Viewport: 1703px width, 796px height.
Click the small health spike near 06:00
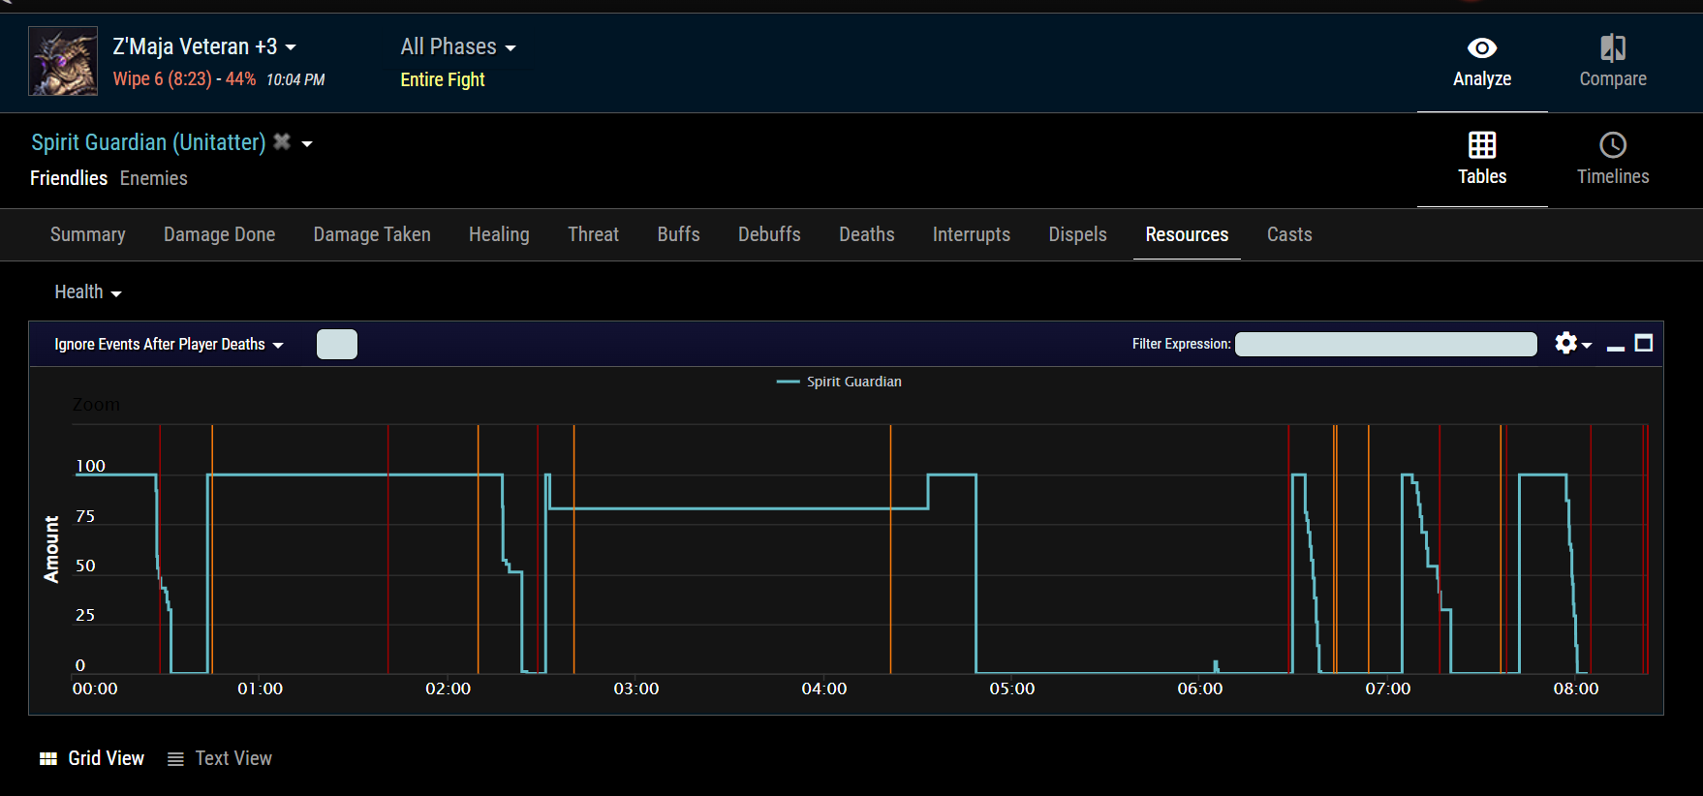coord(1216,666)
